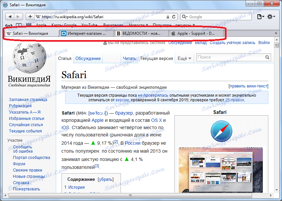Open Портал сообщества in the sidebar

click(32, 157)
